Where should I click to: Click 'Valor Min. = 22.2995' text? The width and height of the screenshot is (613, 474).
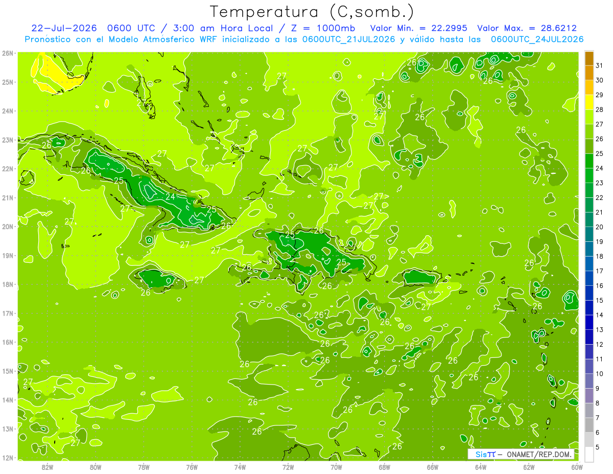(419, 28)
